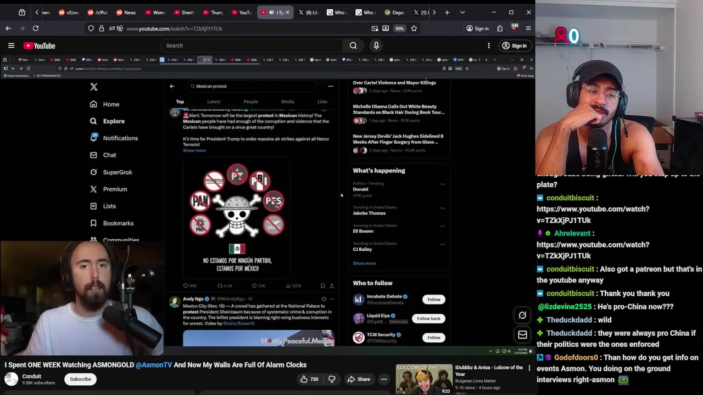Mute the active tab via speaker icon
Screen dimensions: 703x395
point(271,12)
